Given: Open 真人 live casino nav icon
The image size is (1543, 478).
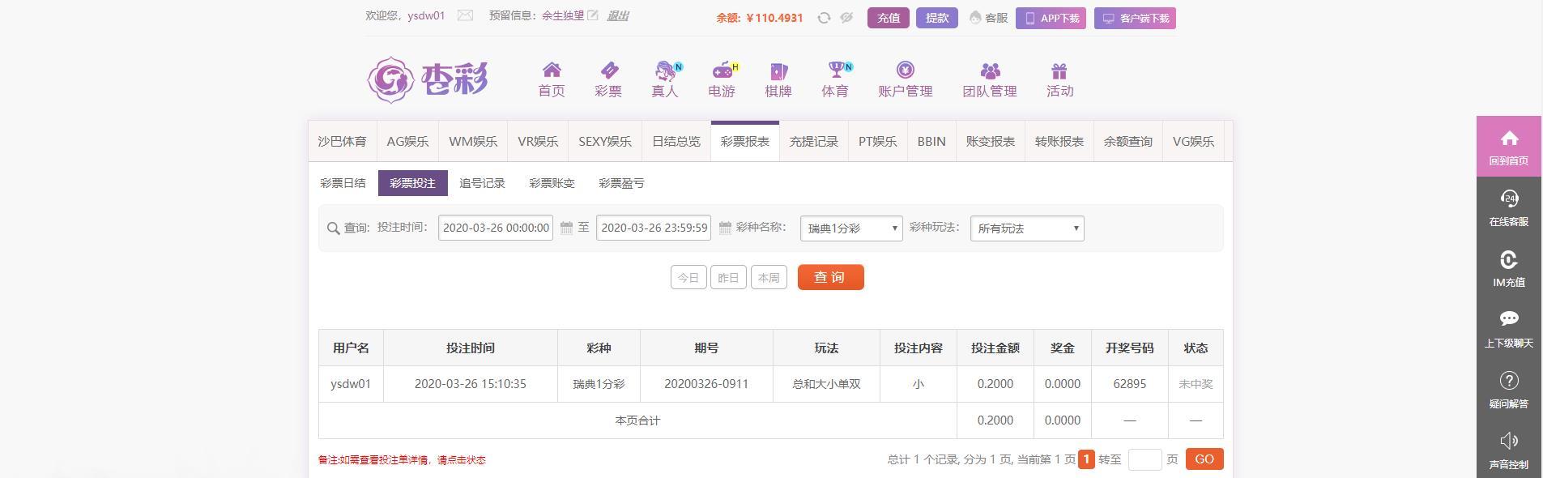Looking at the screenshot, I should point(665,79).
